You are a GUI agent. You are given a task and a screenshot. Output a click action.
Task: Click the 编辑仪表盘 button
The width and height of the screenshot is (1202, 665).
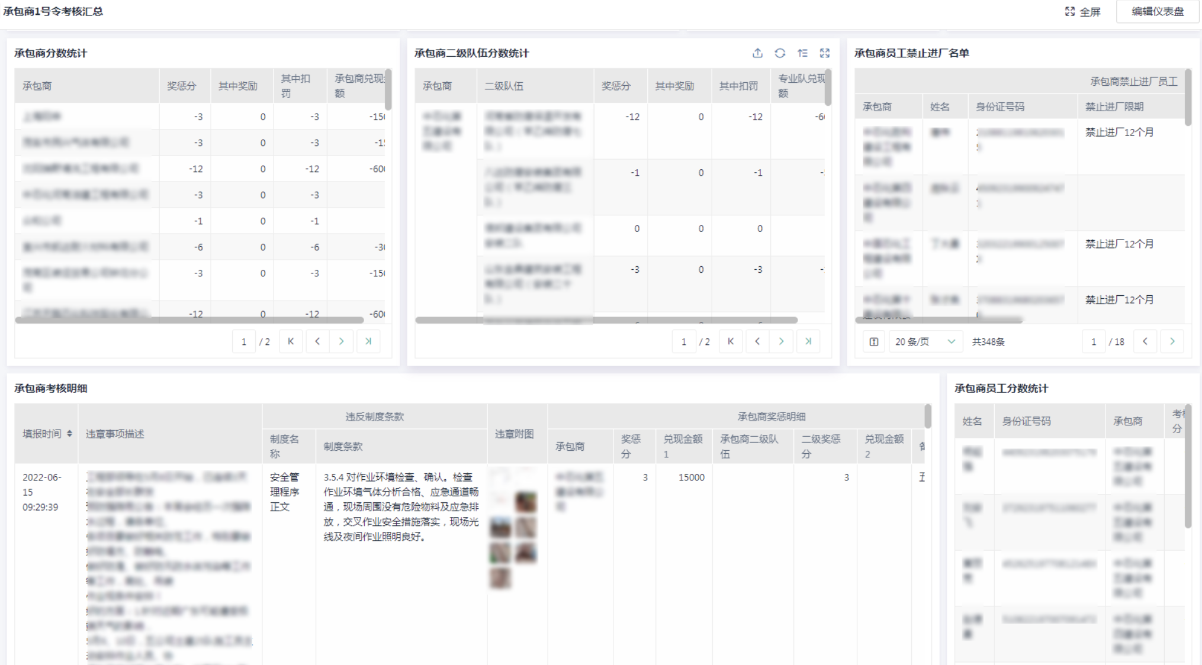point(1157,12)
